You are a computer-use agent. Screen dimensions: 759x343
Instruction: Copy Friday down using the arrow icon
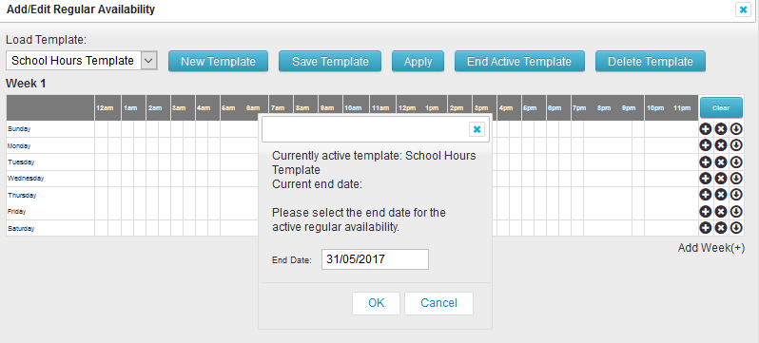coord(736,211)
